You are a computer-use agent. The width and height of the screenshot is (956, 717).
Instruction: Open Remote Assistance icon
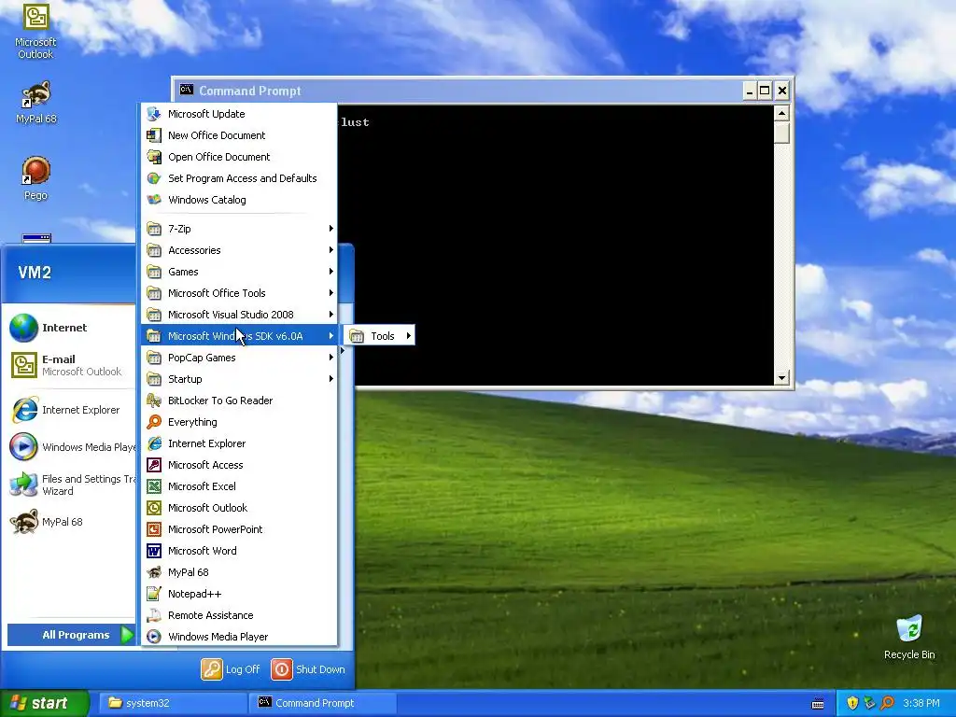click(154, 615)
